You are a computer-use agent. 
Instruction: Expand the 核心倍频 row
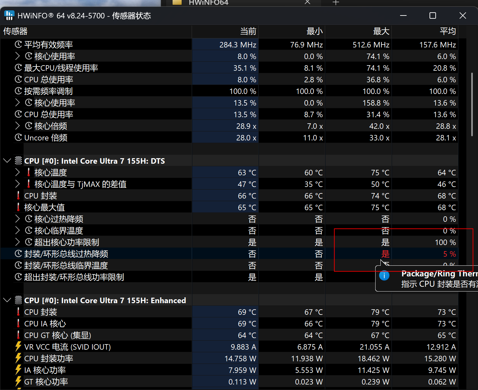point(17,126)
